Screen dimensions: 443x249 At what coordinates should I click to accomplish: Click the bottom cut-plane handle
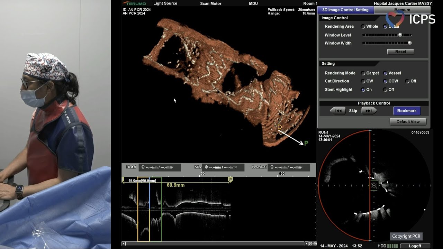370,241
